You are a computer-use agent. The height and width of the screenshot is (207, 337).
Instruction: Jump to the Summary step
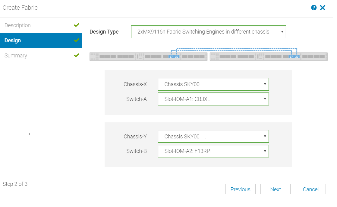tap(16, 56)
